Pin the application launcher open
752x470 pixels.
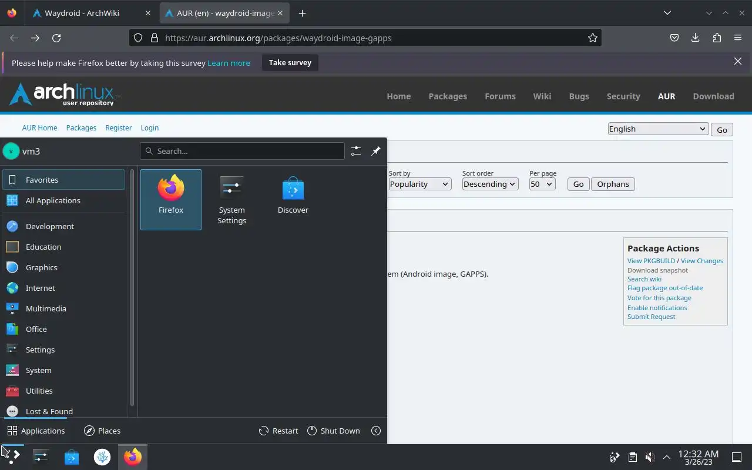click(376, 151)
